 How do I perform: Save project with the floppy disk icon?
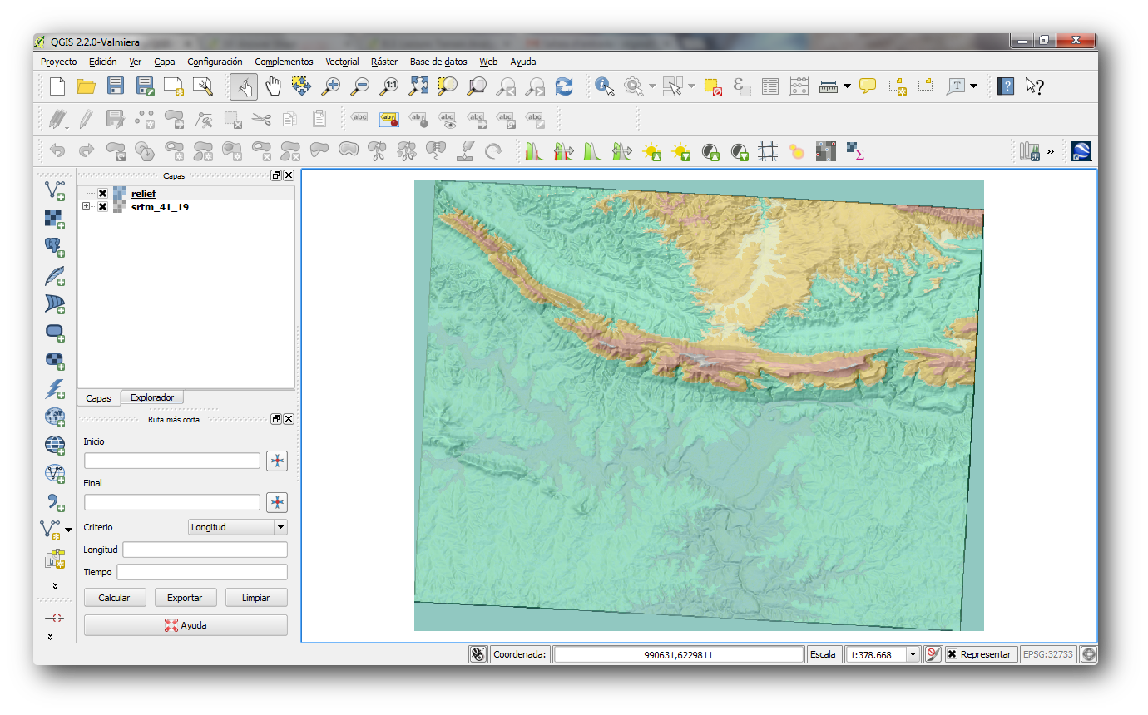pos(116,86)
